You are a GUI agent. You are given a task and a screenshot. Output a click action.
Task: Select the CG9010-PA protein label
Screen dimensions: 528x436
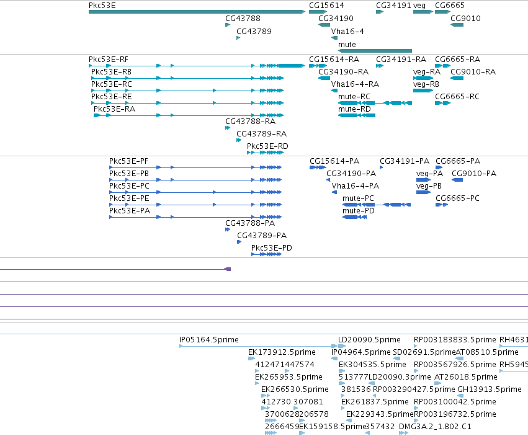click(x=474, y=174)
